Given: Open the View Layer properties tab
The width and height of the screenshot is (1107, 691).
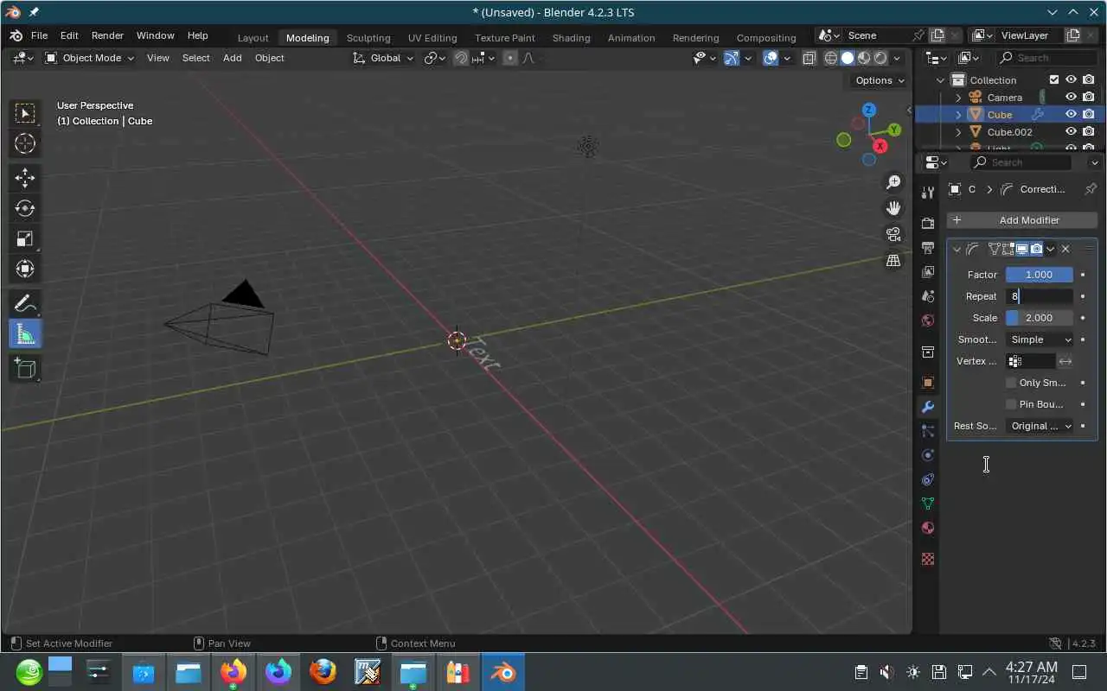Looking at the screenshot, I should point(928,272).
